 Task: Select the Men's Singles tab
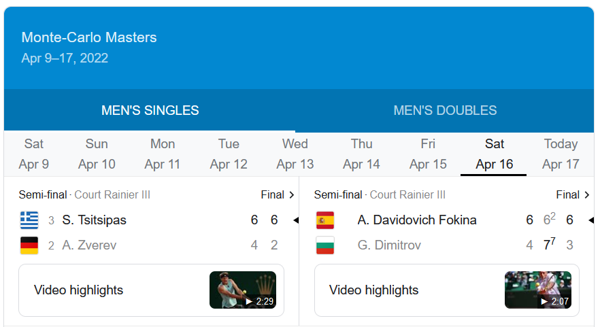pyautogui.click(x=150, y=111)
